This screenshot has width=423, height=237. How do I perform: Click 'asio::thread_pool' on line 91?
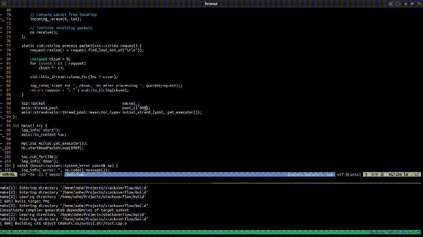click(x=39, y=108)
